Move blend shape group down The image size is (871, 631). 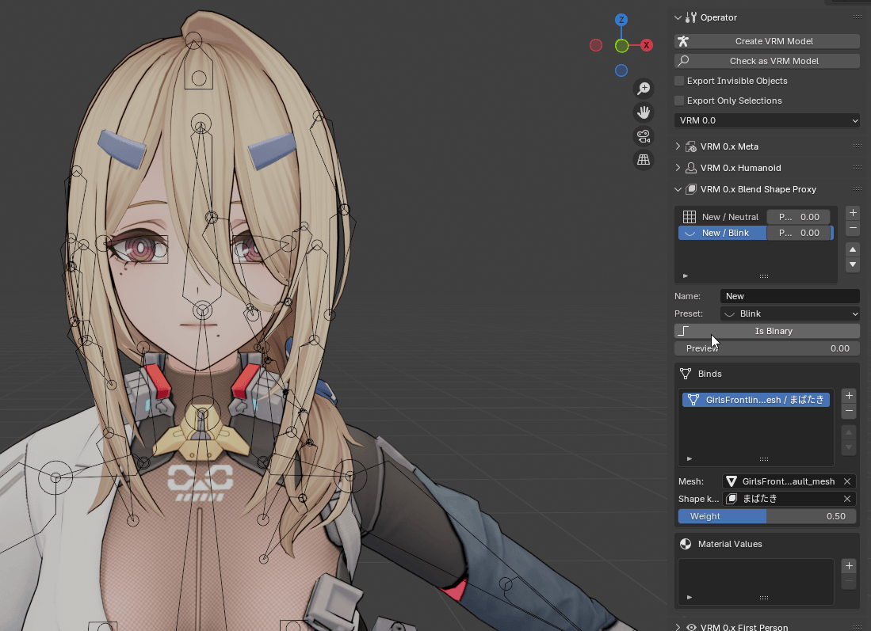(853, 264)
